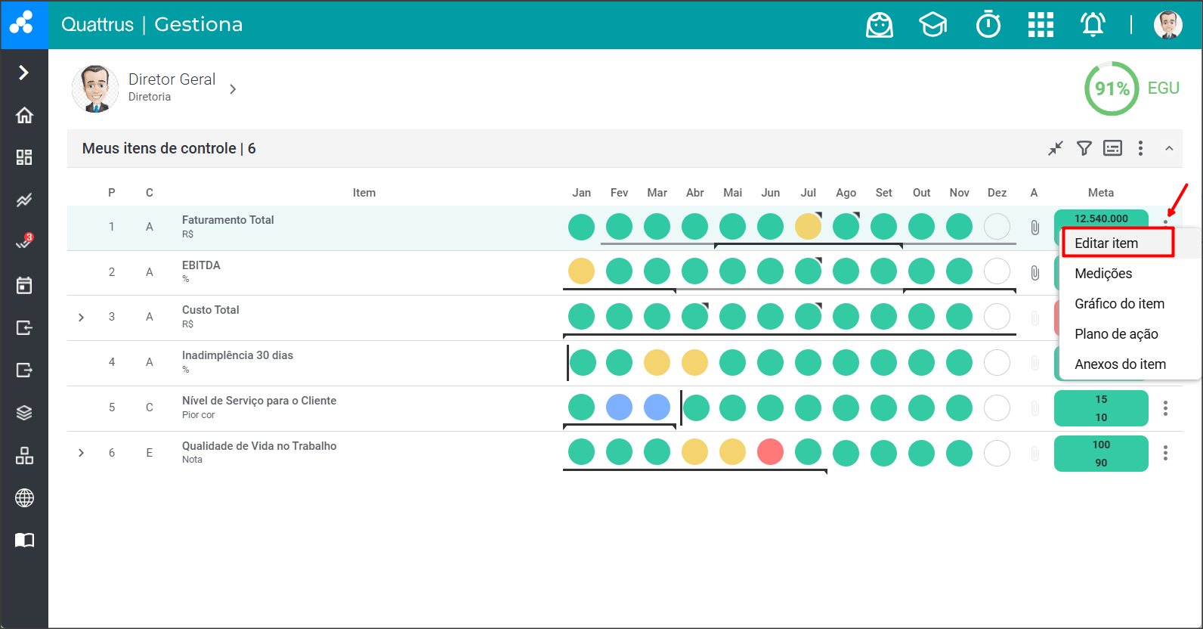
Task: Open the Diretor Geral position selector
Action: [x=233, y=89]
